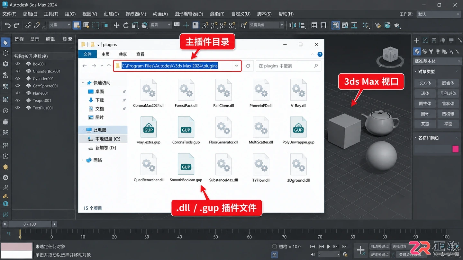Image resolution: width=463 pixels, height=260 pixels.
Task: Choose the Select and Move tool
Action: point(116,25)
